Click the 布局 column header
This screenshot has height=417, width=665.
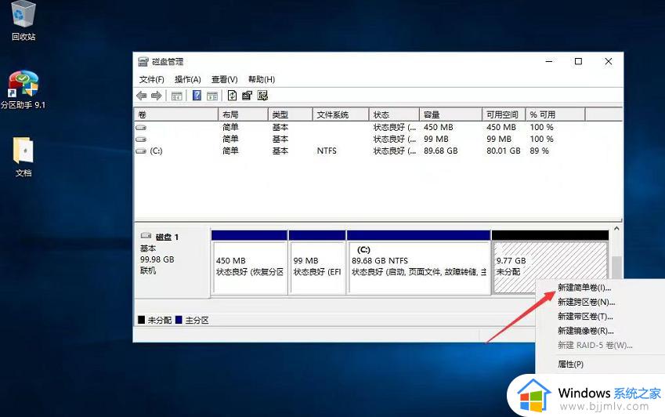[243, 114]
